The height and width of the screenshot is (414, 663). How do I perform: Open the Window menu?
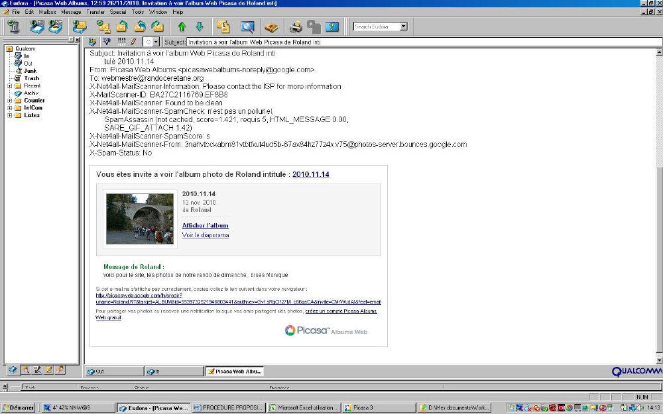tap(158, 12)
